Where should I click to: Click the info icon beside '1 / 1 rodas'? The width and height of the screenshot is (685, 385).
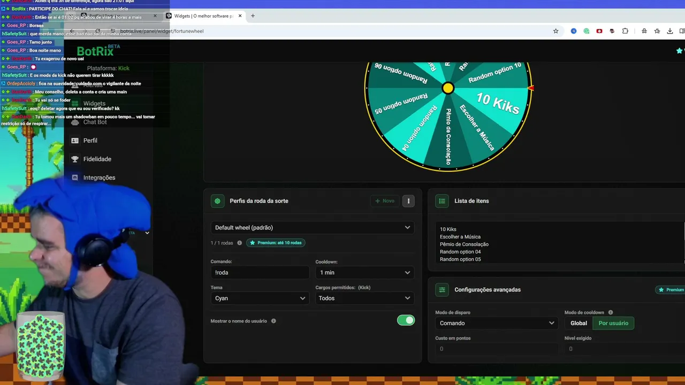pos(239,243)
